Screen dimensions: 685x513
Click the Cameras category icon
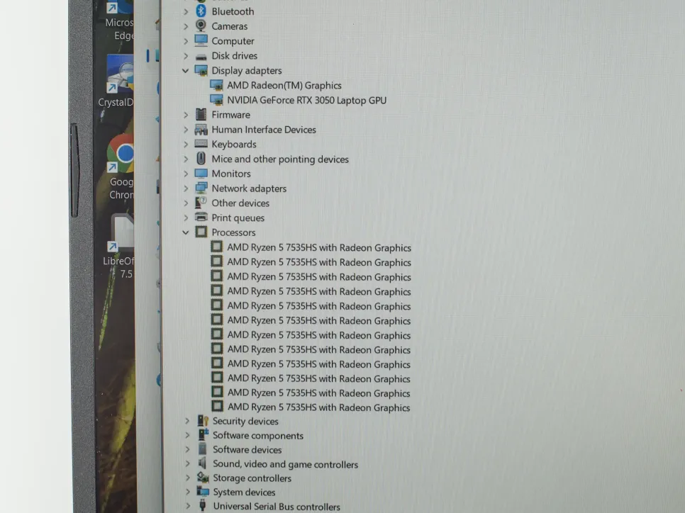(201, 26)
